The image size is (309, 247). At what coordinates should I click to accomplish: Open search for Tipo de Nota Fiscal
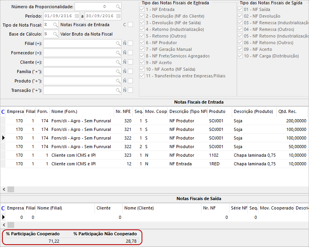(x=56, y=25)
